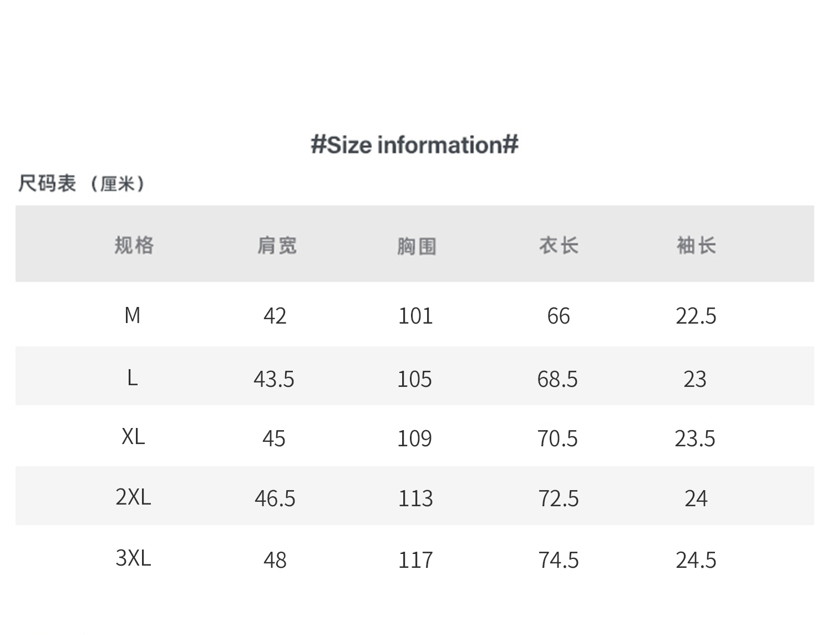
Task: Select the 2XL size row label
Action: click(133, 497)
